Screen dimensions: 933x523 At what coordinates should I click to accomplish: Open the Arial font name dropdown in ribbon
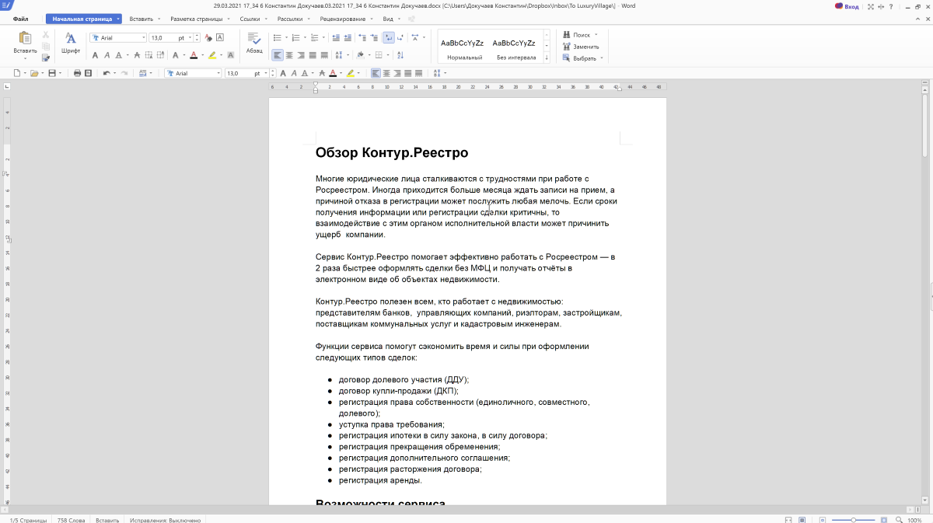click(x=143, y=37)
